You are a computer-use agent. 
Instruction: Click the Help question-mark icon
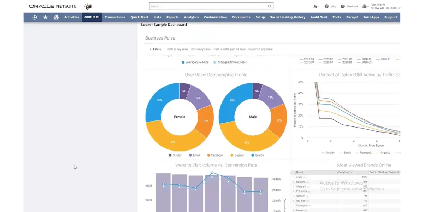point(326,6)
